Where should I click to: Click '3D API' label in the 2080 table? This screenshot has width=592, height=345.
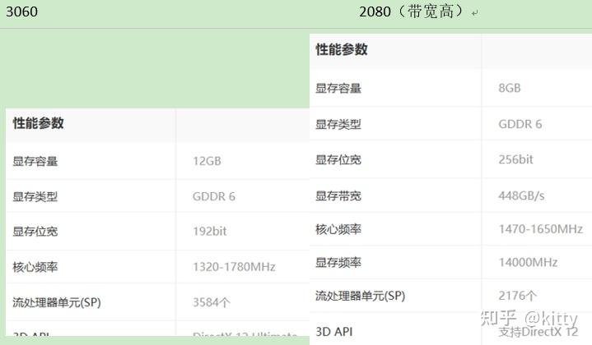(x=334, y=332)
